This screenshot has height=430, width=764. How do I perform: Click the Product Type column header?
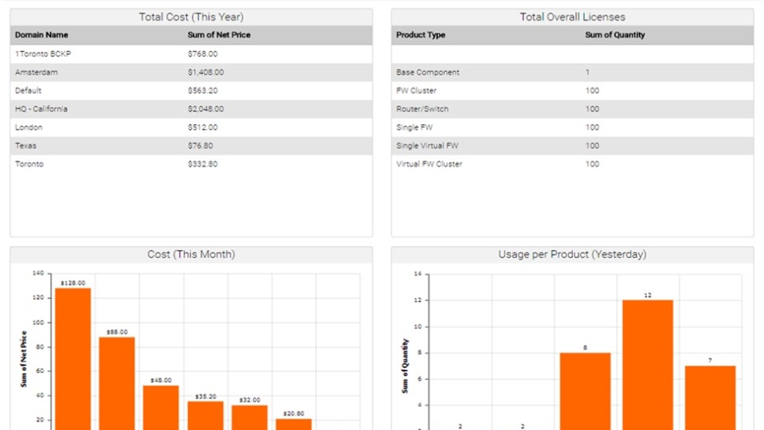pyautogui.click(x=421, y=35)
